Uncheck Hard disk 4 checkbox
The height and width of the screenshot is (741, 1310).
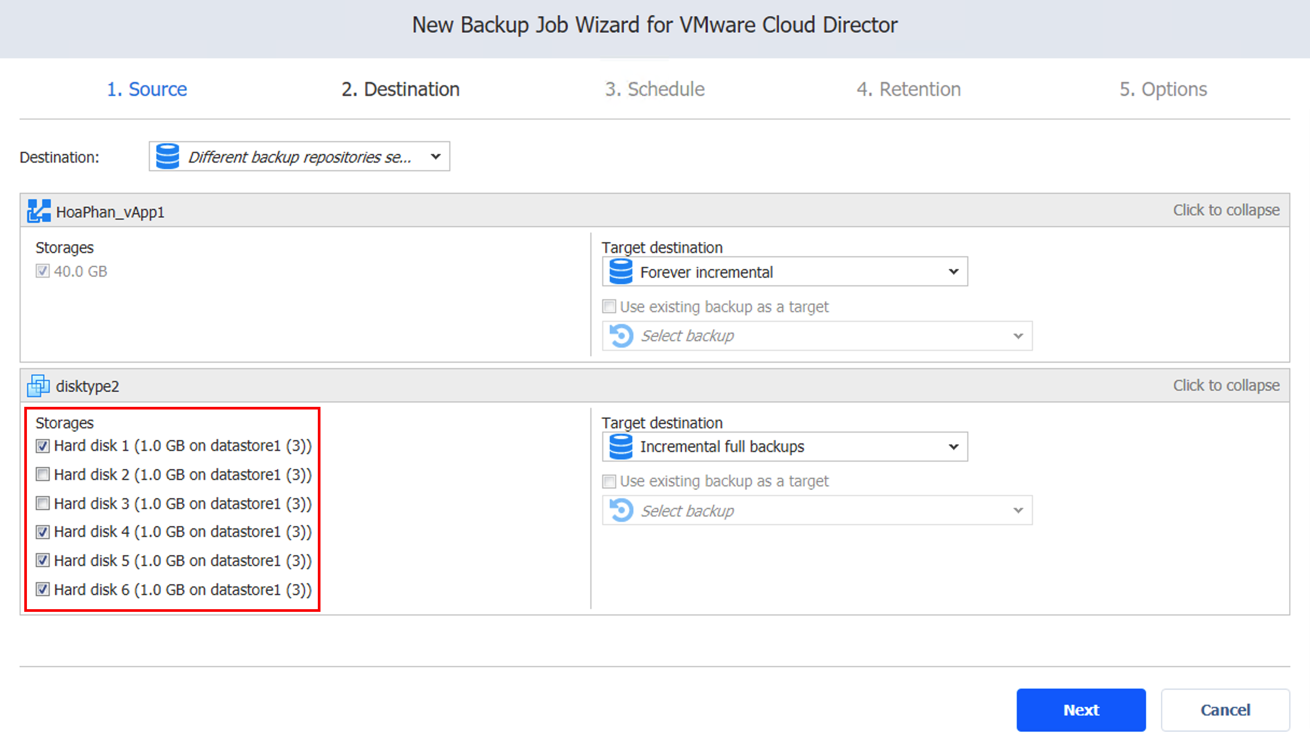coord(43,532)
